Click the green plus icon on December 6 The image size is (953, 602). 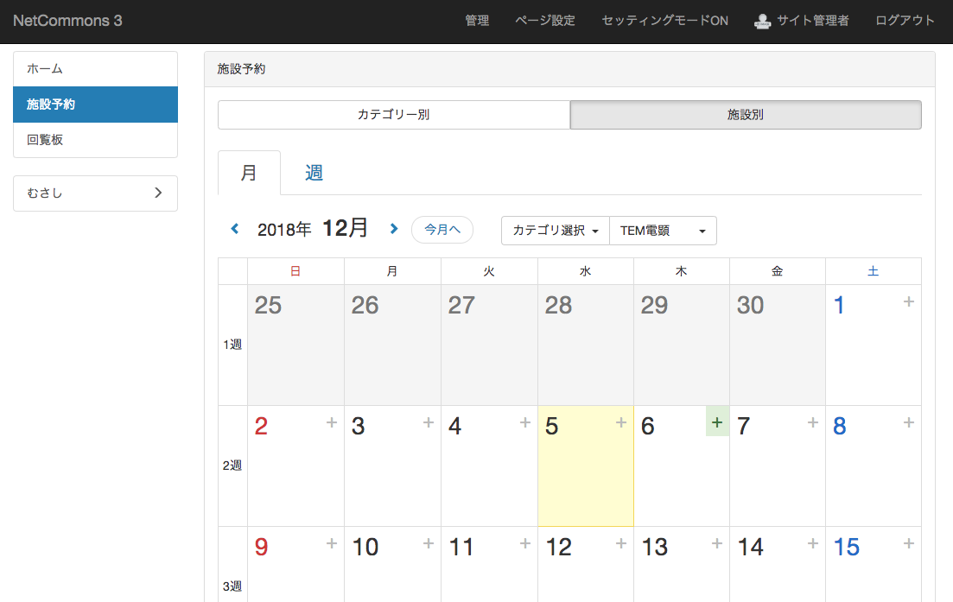[716, 422]
